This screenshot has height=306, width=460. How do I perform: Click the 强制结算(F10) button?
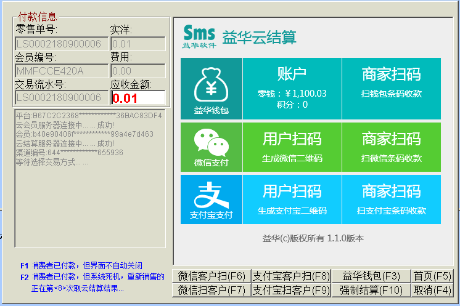coord(371,290)
